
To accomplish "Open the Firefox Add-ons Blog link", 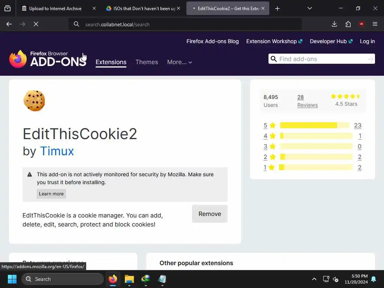I will [x=213, y=41].
